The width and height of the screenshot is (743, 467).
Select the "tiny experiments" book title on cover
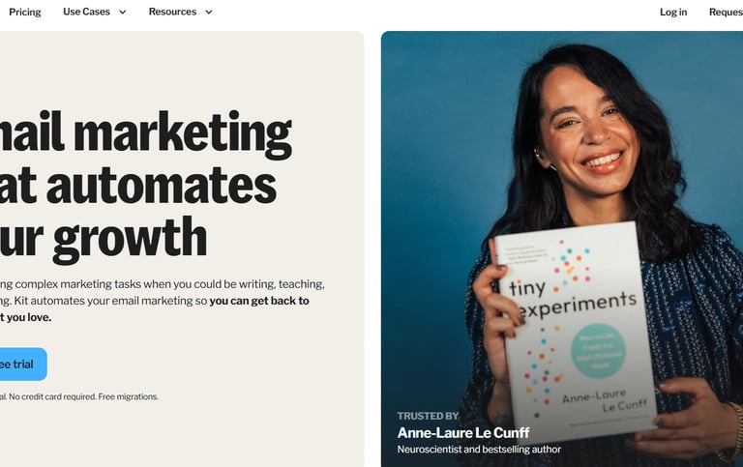point(573,297)
